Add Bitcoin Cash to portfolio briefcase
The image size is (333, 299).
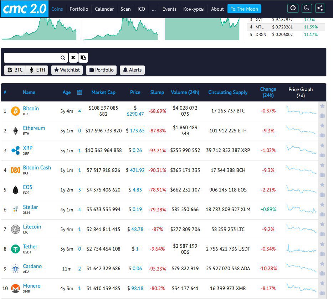(322, 175)
